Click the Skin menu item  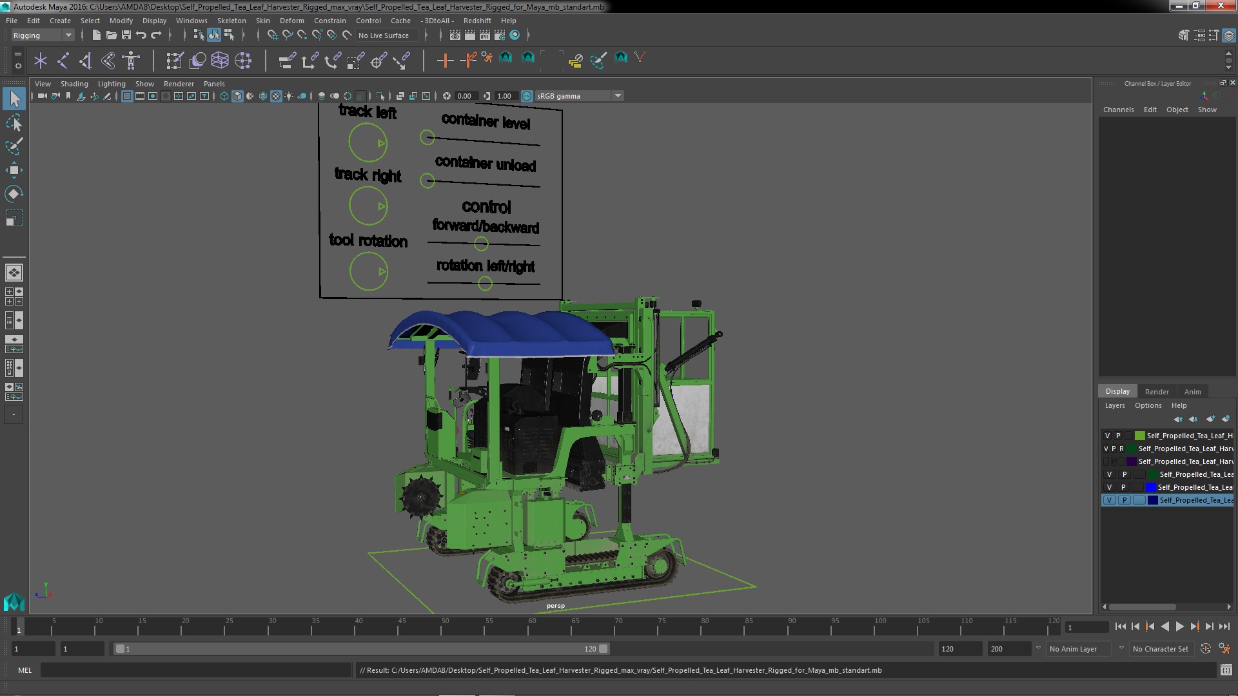tap(262, 21)
